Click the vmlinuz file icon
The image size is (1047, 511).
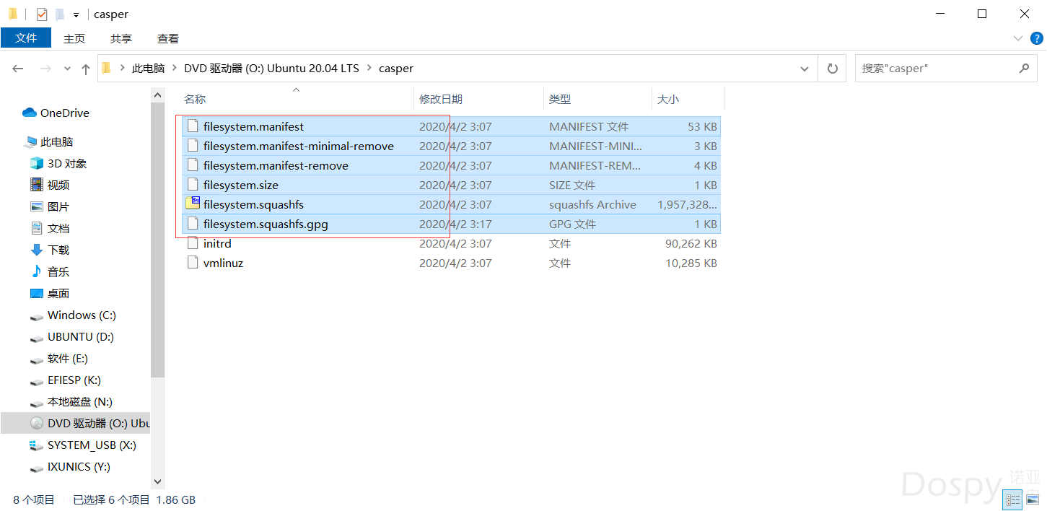click(193, 263)
